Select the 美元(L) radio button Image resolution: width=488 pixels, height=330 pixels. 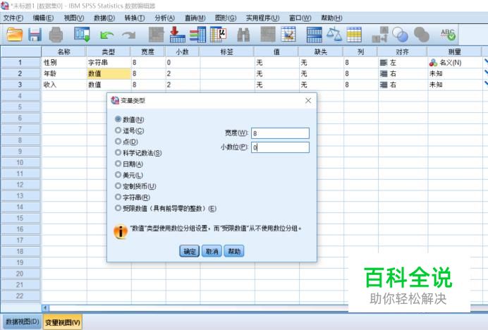point(118,175)
